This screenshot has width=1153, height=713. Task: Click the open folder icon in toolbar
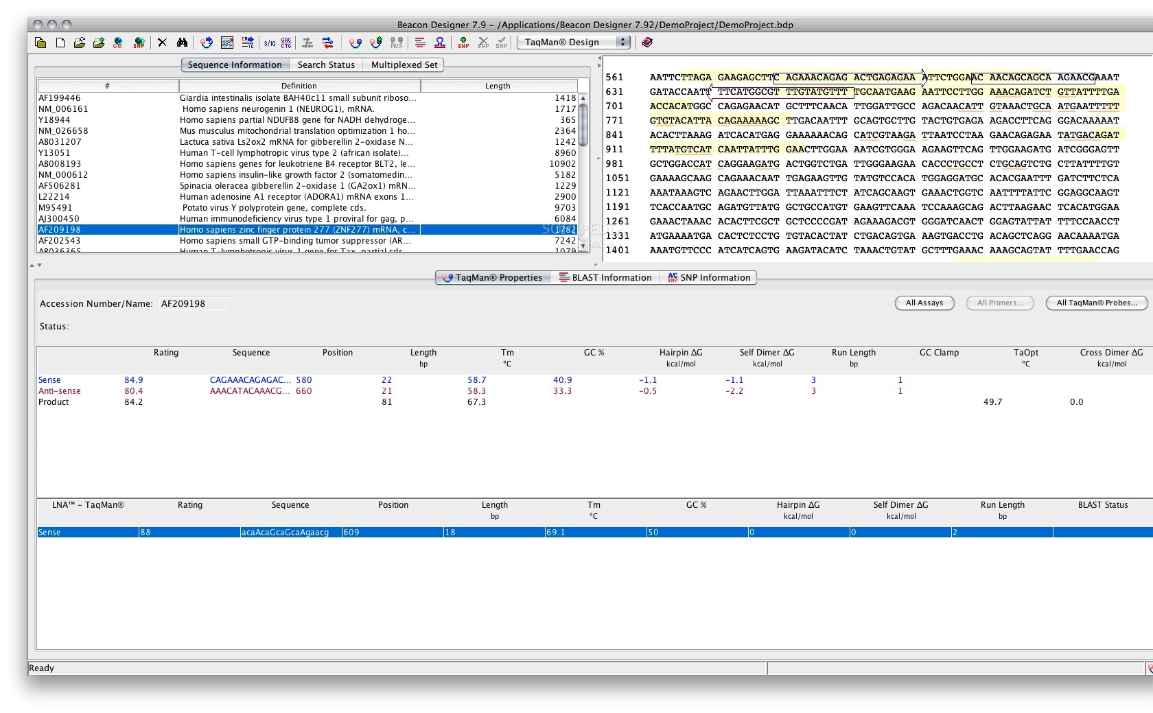point(80,43)
